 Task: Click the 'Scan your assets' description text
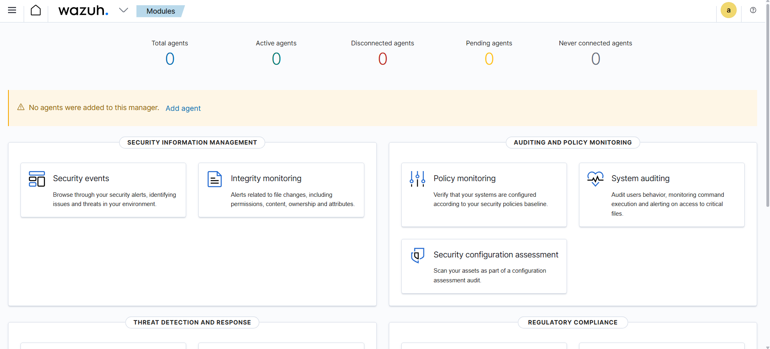coord(490,276)
